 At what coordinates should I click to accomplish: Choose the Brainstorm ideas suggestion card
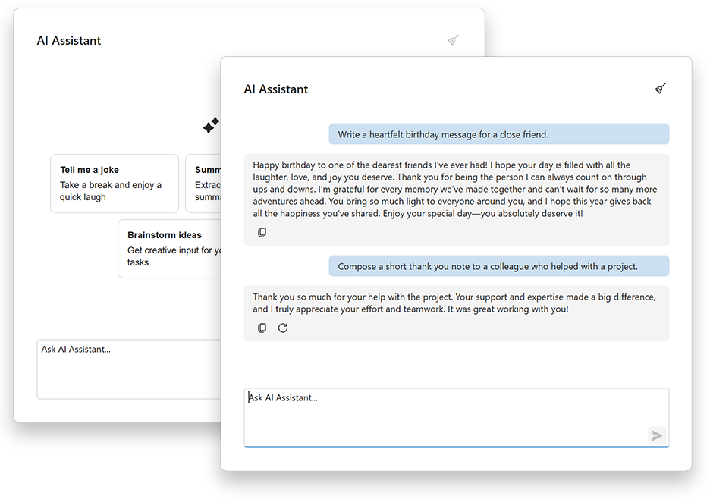(x=170, y=249)
